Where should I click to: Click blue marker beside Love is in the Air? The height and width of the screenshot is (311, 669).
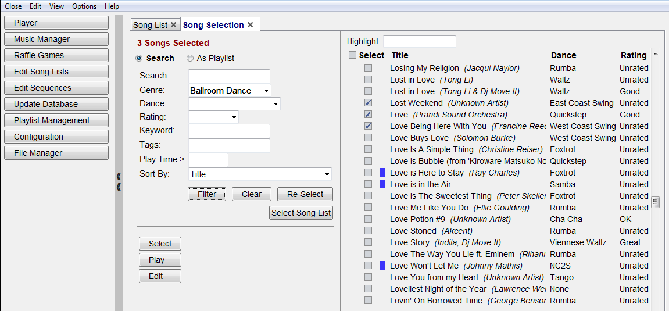382,184
